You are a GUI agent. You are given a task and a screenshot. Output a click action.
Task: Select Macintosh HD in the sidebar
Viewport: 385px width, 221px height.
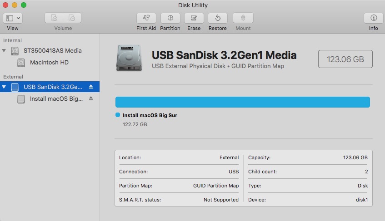49,62
